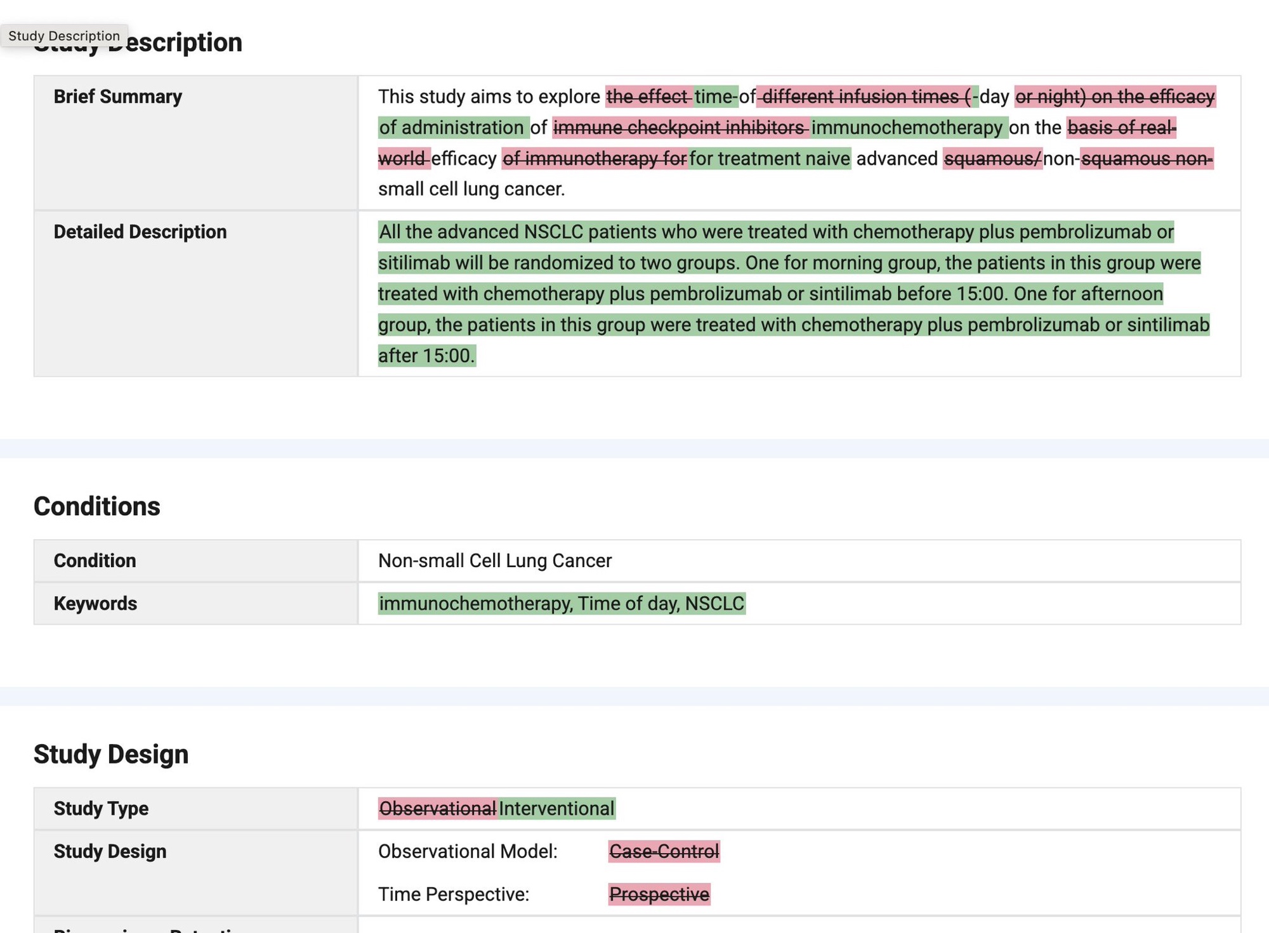Click the Condition row label
Viewport: 1269px width, 933px height.
pos(95,561)
